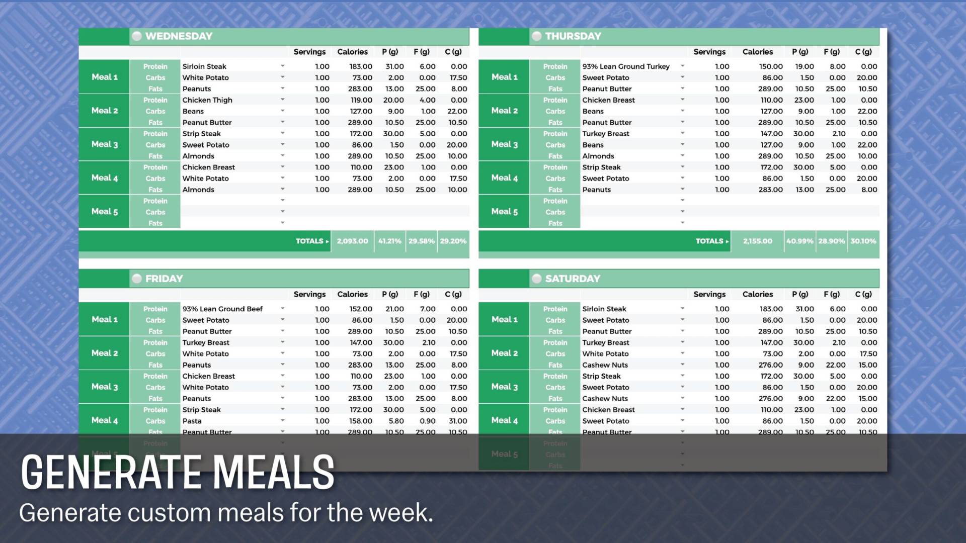
Task: Click Wednesday Meal 3 Protein label
Action: pyautogui.click(x=154, y=133)
